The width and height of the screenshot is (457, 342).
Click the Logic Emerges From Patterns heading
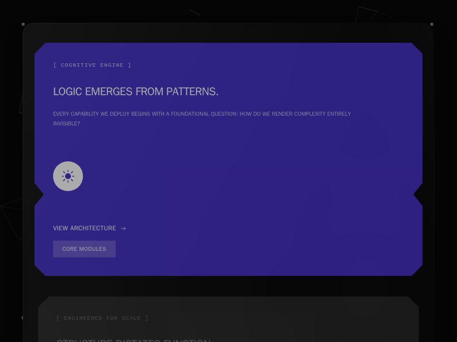[x=135, y=91]
